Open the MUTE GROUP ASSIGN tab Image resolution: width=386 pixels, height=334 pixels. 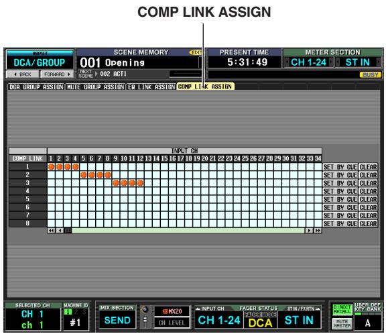(96, 87)
